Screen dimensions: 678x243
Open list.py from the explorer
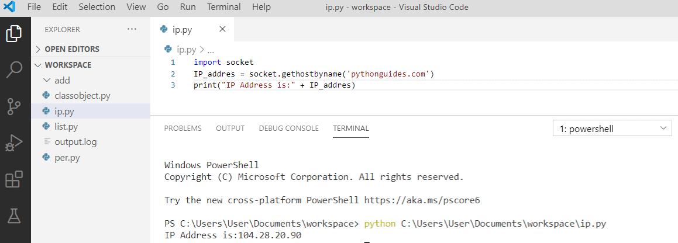tap(66, 126)
